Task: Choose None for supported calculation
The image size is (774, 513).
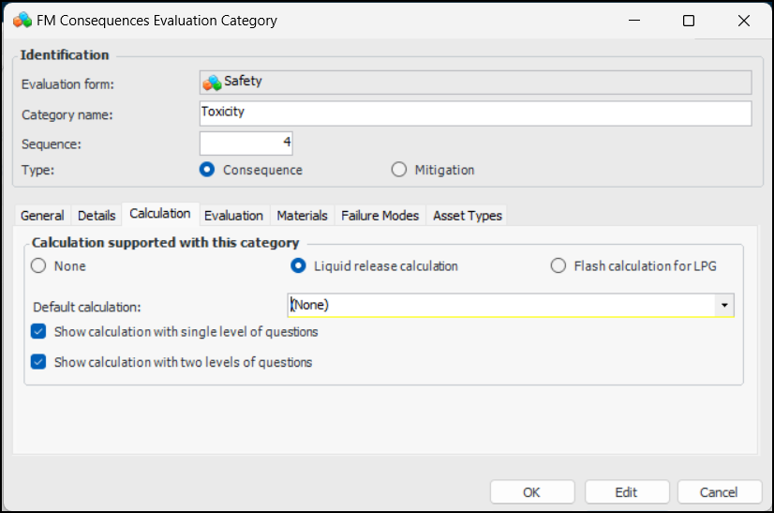Action: pos(38,265)
